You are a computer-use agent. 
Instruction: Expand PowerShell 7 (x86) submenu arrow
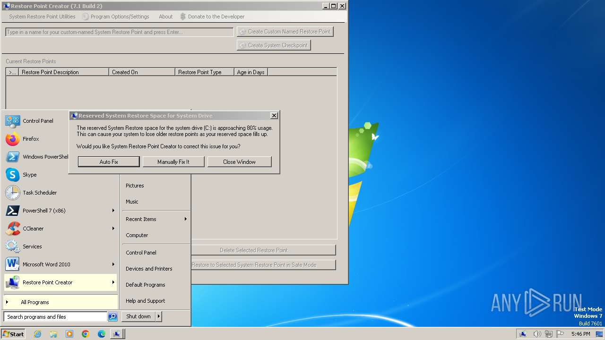[113, 211]
